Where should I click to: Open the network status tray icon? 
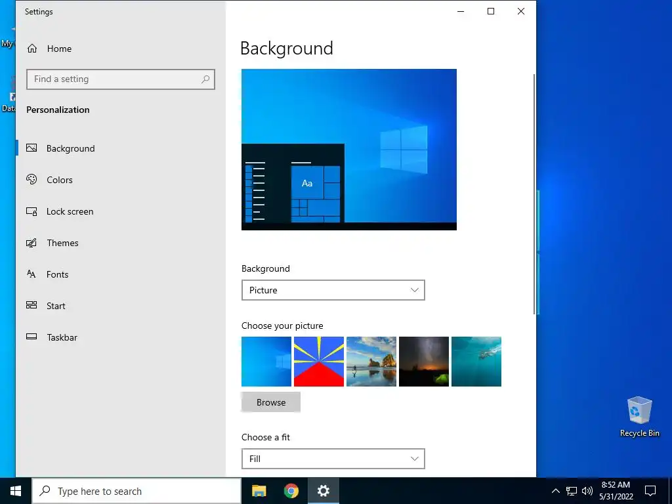572,491
